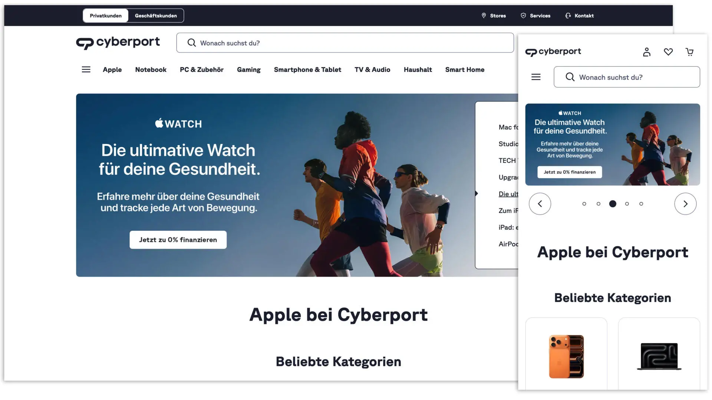Open the Gaming menu category
712x400 pixels.
point(249,70)
